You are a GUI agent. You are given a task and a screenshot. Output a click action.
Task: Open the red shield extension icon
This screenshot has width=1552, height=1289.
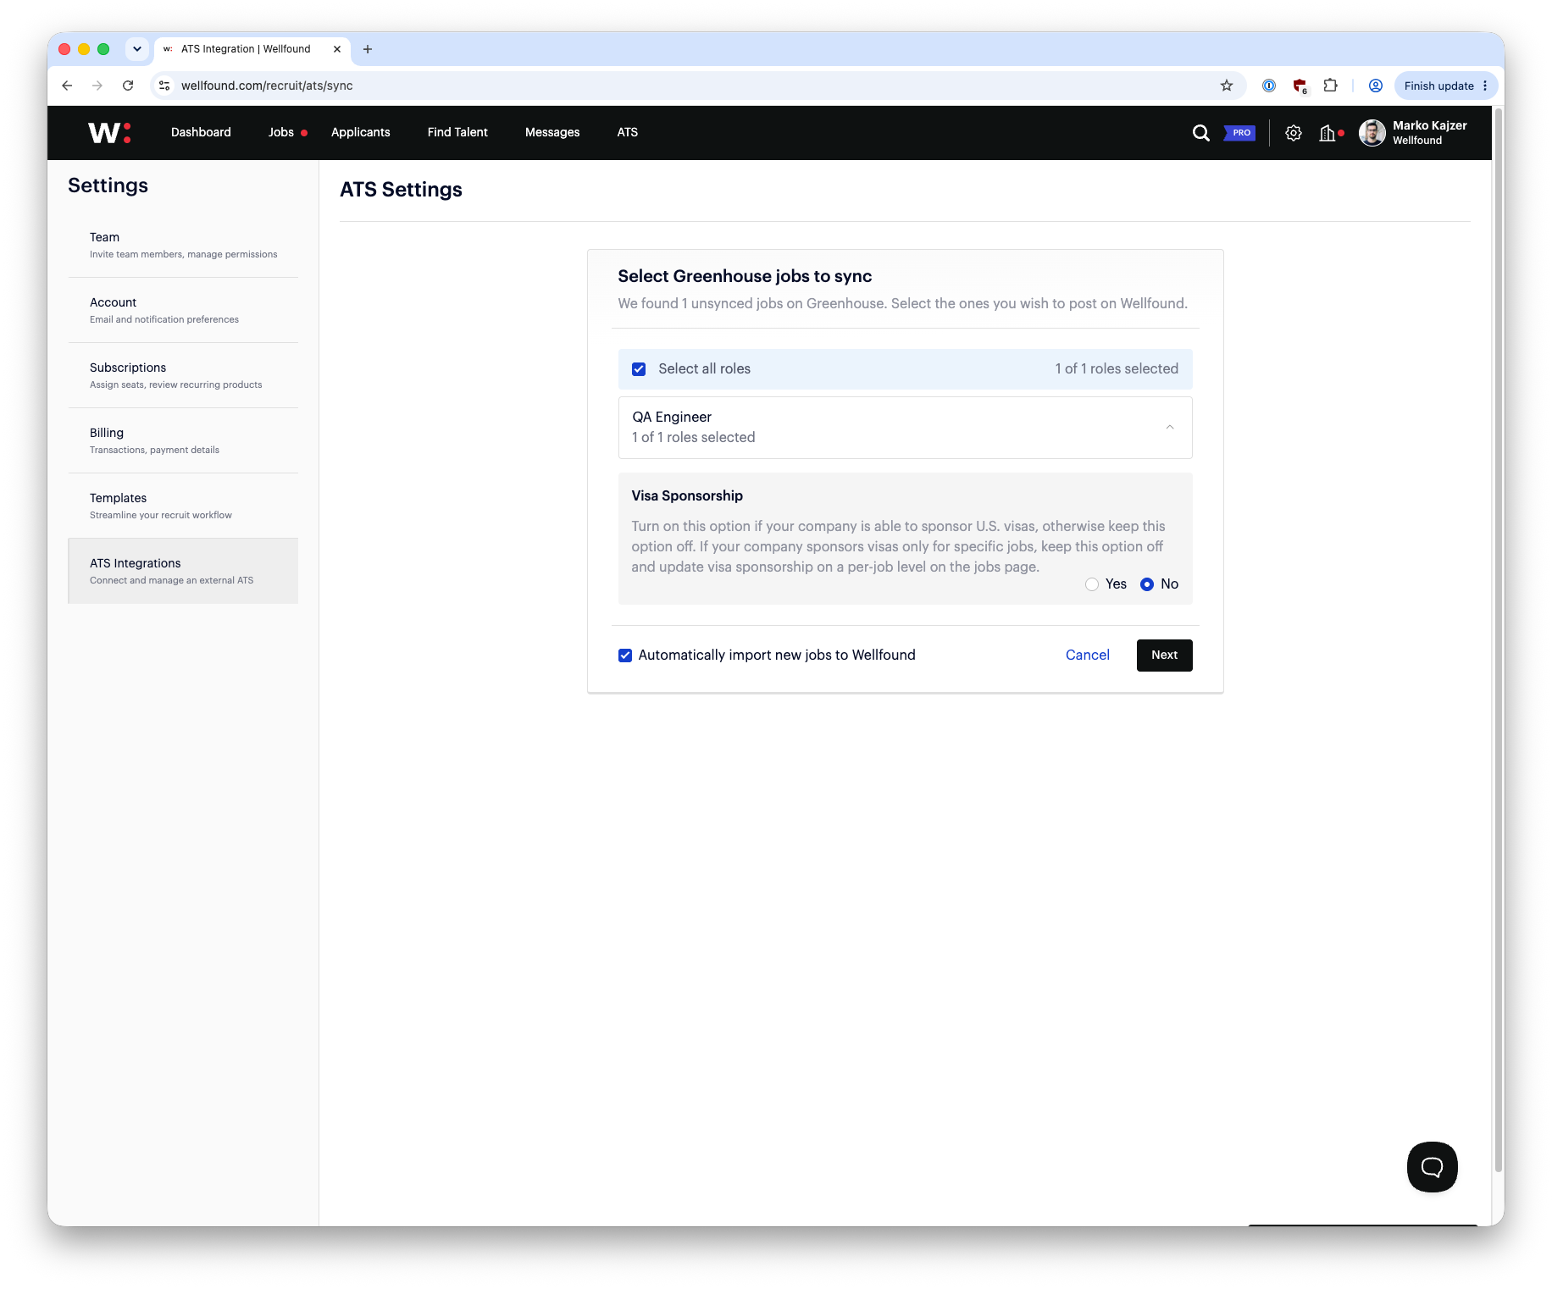tap(1300, 86)
